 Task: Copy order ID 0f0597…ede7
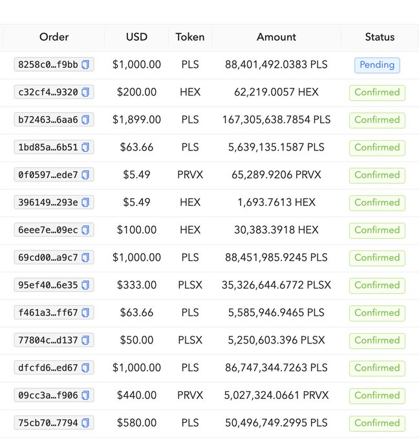tap(85, 175)
